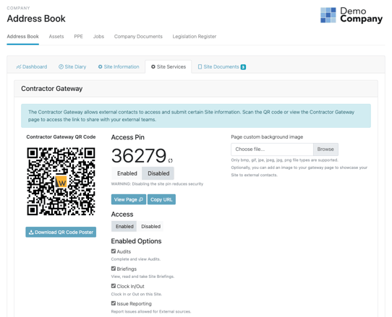The height and width of the screenshot is (317, 392).
Task: Toggle the Issue Reporting checkbox
Action: 114,303
